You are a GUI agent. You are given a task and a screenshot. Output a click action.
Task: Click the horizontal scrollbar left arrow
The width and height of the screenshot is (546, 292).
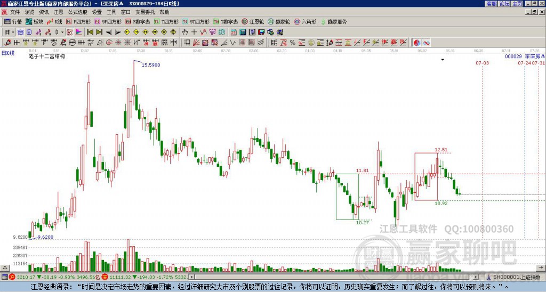191,277
